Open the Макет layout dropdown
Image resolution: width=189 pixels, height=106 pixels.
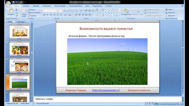(x=32, y=10)
